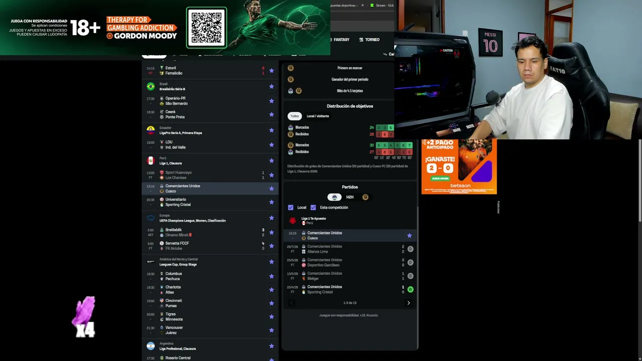Uncheck the Esta competición checkbox
The height and width of the screenshot is (361, 642).
[x=313, y=207]
